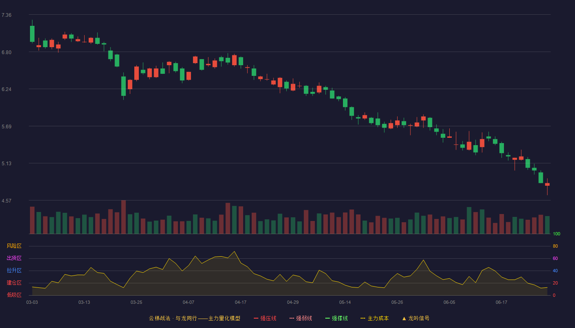Select the 风险区 zone label

click(x=14, y=246)
